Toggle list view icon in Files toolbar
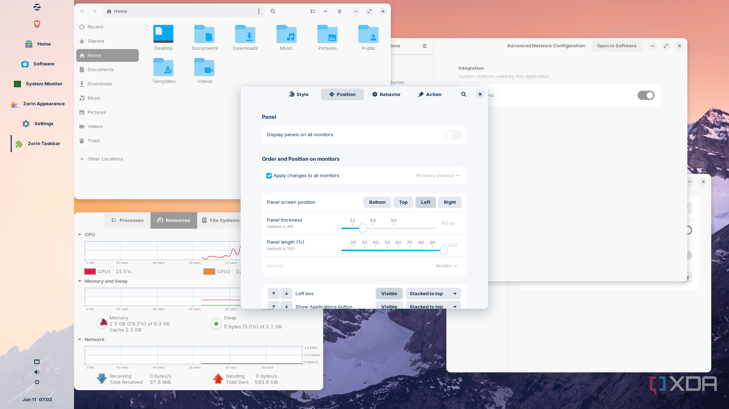This screenshot has height=409, width=729. tap(313, 11)
